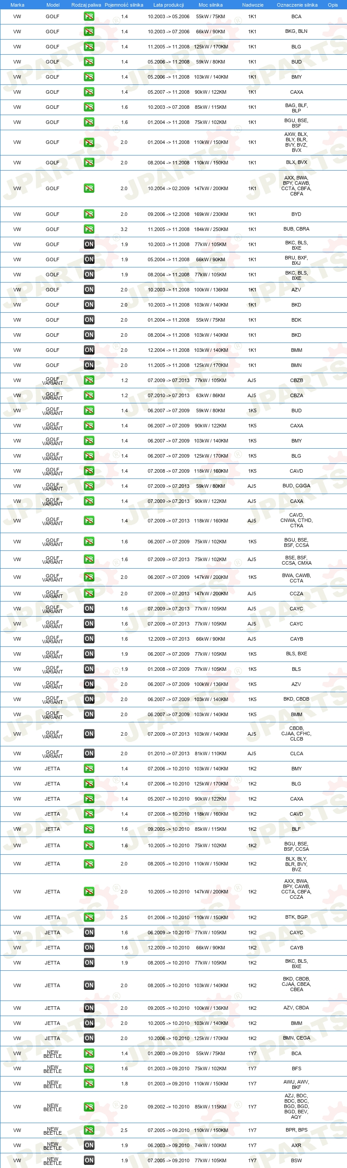
Task: Click engine codes CBDB, CJAA, CFHC, CLCB
Action: pyautogui.click(x=297, y=733)
